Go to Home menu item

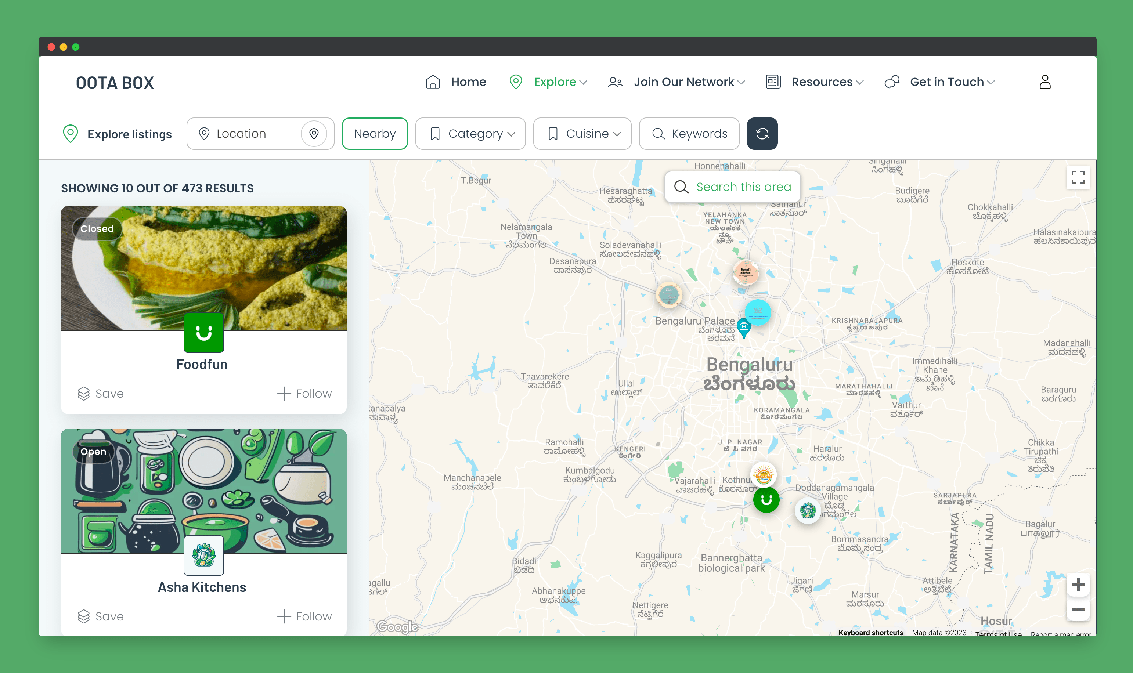(x=456, y=82)
